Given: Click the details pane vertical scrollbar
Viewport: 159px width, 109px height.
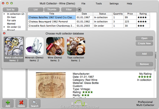Looking at the screenshot, I should coord(155,65).
